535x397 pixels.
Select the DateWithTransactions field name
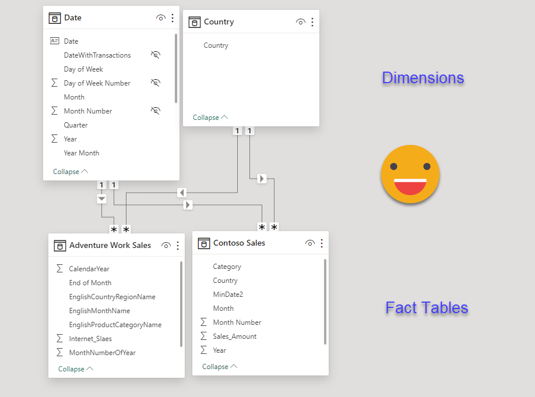coord(97,55)
